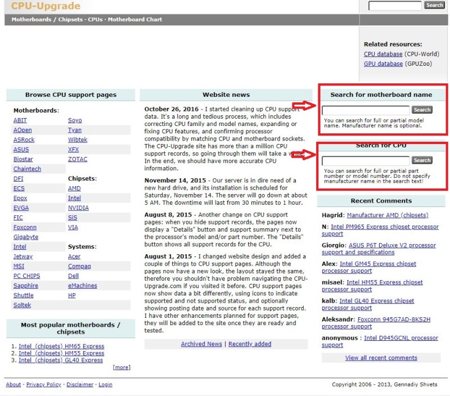Open HP systems link
The image size is (450, 396).
click(x=72, y=295)
